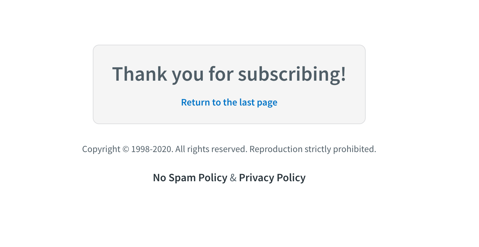Open the Privacy Policy link
This screenshot has width=479, height=247.
coord(272,178)
